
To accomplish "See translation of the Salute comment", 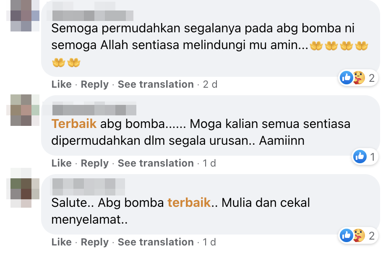I will [156, 242].
